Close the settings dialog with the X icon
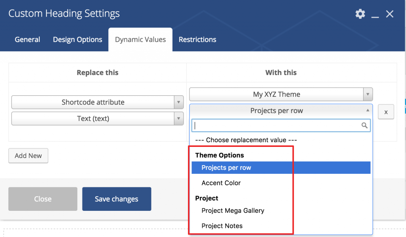Image resolution: width=406 pixels, height=237 pixels. pos(390,14)
